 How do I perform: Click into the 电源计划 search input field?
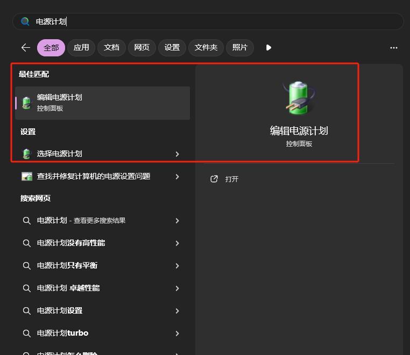click(215, 21)
